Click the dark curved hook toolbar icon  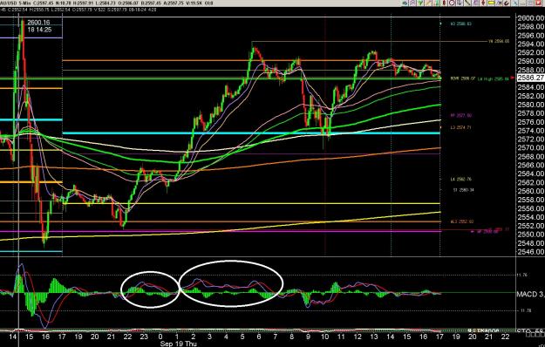coord(507,3)
